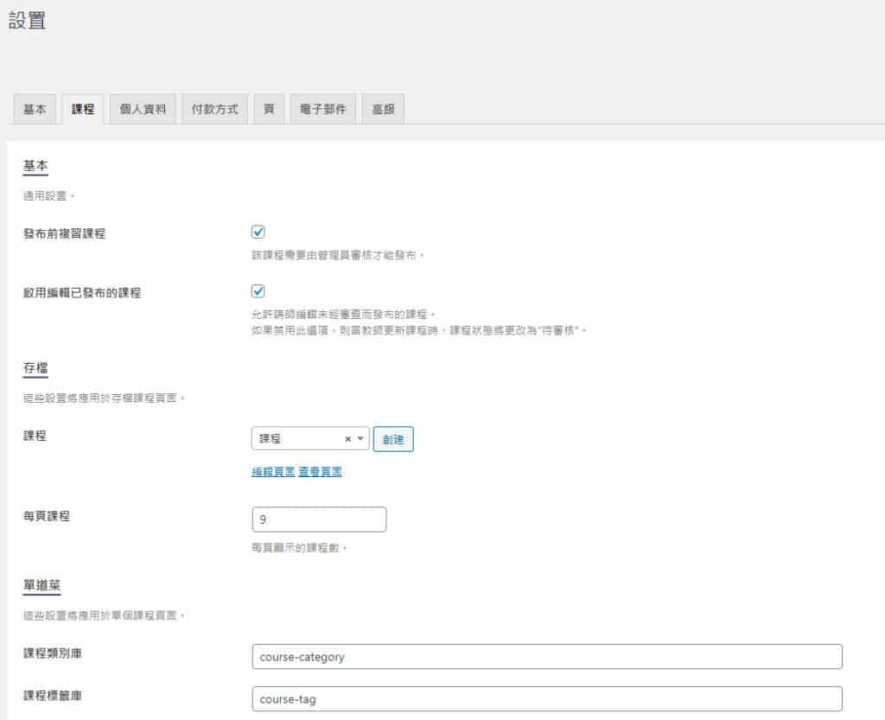Image resolution: width=885 pixels, height=720 pixels.
Task: Open the 高級 settings tab
Action: (383, 110)
